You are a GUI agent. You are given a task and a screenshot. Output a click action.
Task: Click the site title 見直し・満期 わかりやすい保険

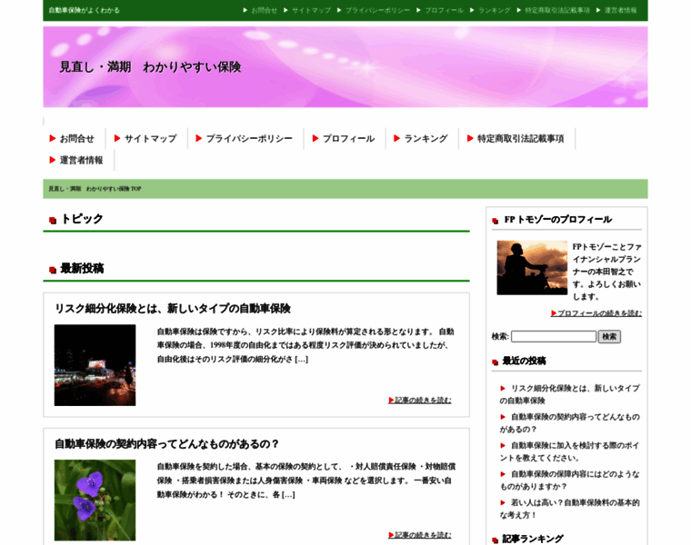pos(150,67)
